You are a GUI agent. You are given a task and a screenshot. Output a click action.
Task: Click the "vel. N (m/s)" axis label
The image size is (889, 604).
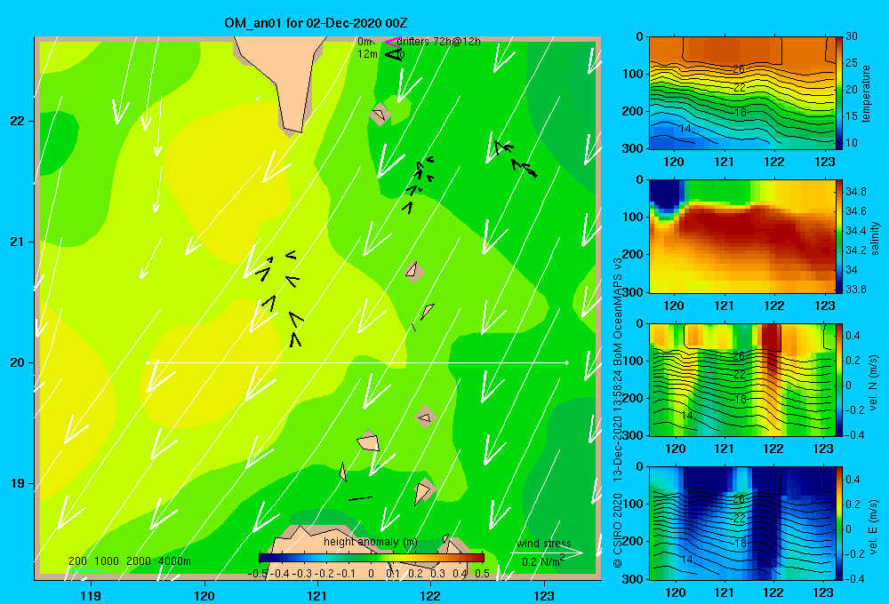pyautogui.click(x=873, y=383)
